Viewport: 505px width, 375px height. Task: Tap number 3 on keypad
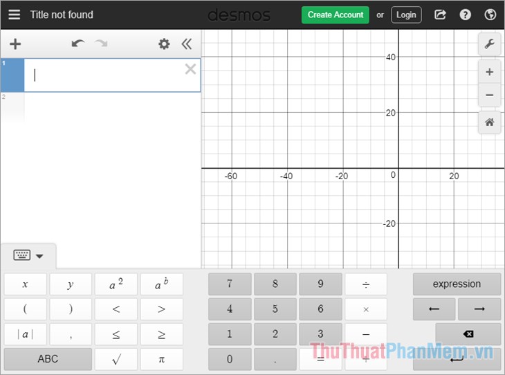(x=320, y=334)
